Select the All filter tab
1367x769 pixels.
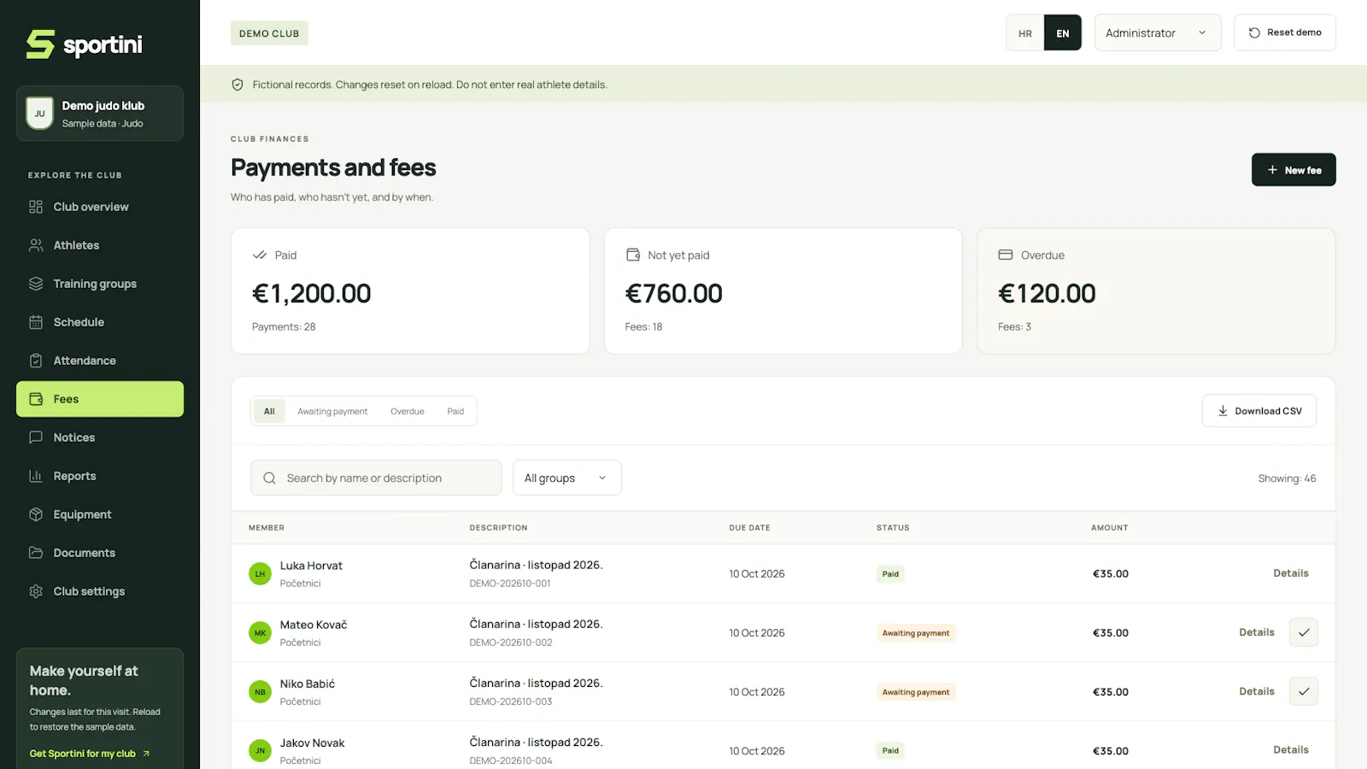pyautogui.click(x=269, y=411)
